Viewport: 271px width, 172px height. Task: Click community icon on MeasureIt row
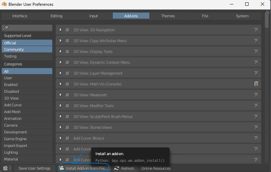coord(256,94)
